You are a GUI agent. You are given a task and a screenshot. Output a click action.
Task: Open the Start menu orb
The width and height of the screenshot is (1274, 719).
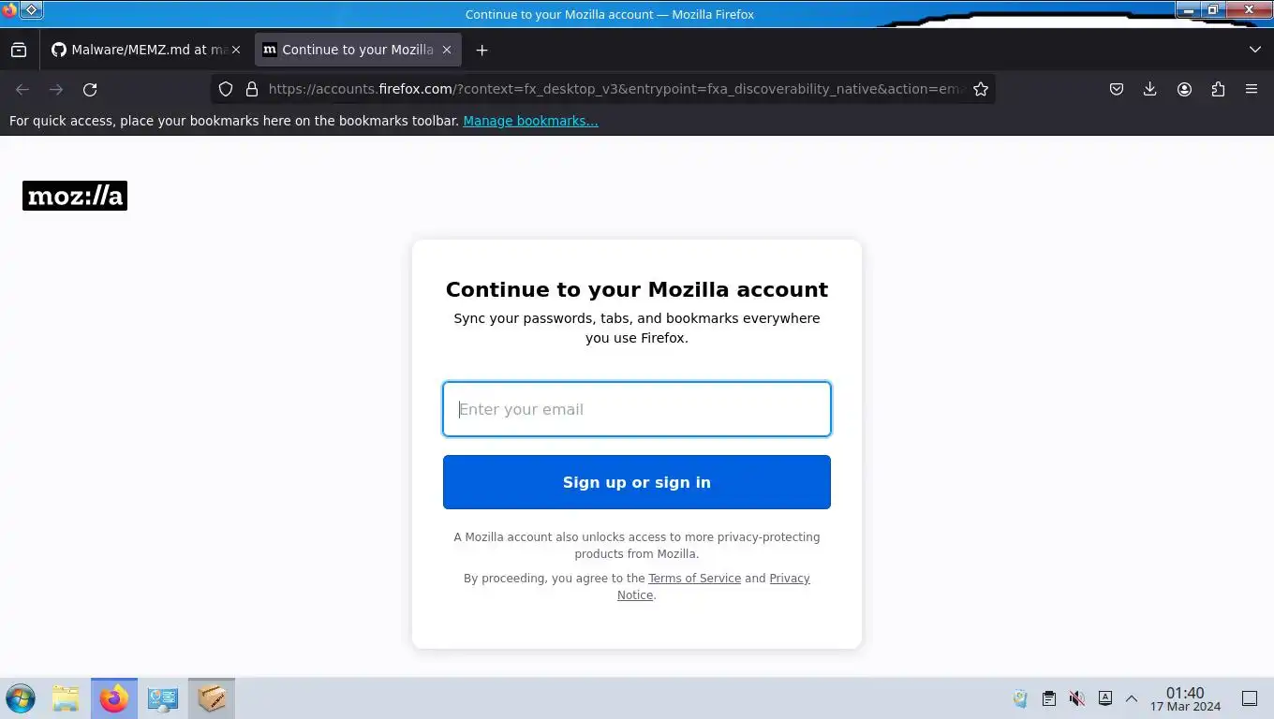21,698
